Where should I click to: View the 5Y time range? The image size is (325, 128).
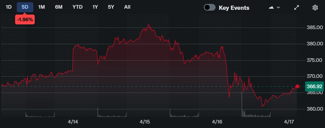[111, 7]
